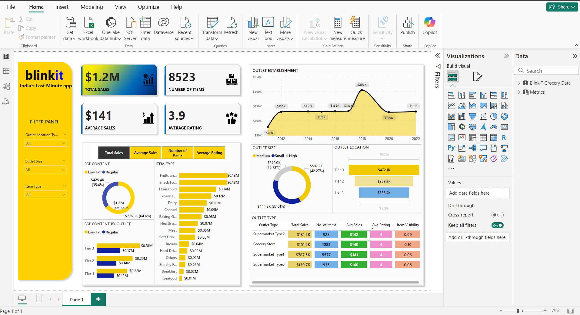The image size is (580, 315).
Task: Open the Get data dropdown arrow
Action: pyautogui.click(x=74, y=39)
